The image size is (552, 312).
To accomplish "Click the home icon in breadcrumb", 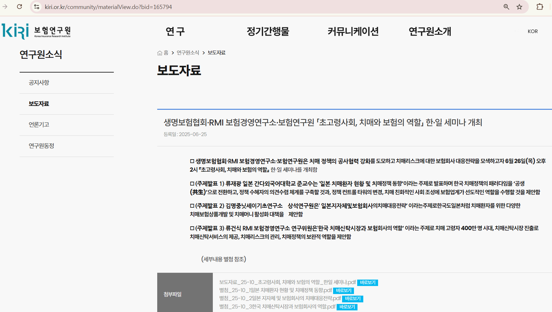I will pyautogui.click(x=160, y=52).
